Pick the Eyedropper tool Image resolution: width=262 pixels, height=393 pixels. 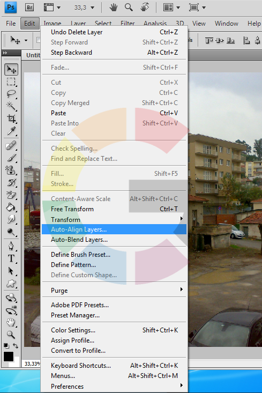tap(11, 131)
